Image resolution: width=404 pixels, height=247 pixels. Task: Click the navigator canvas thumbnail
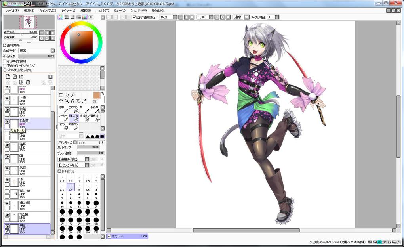(x=28, y=23)
